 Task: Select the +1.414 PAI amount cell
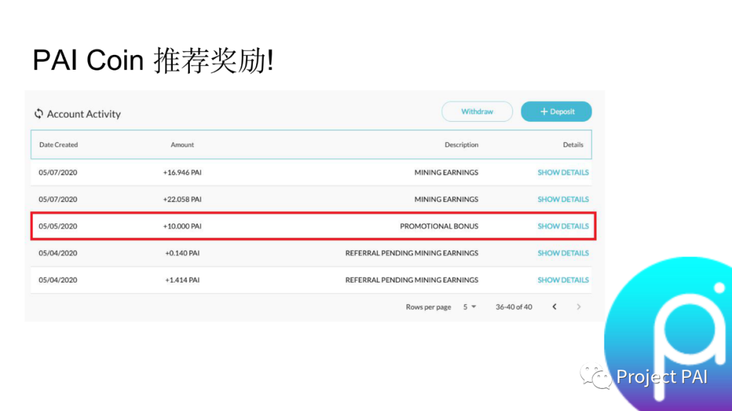tap(182, 280)
